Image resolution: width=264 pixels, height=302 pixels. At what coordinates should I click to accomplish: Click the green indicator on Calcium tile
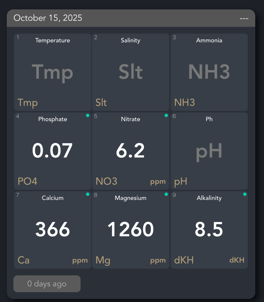(x=88, y=194)
